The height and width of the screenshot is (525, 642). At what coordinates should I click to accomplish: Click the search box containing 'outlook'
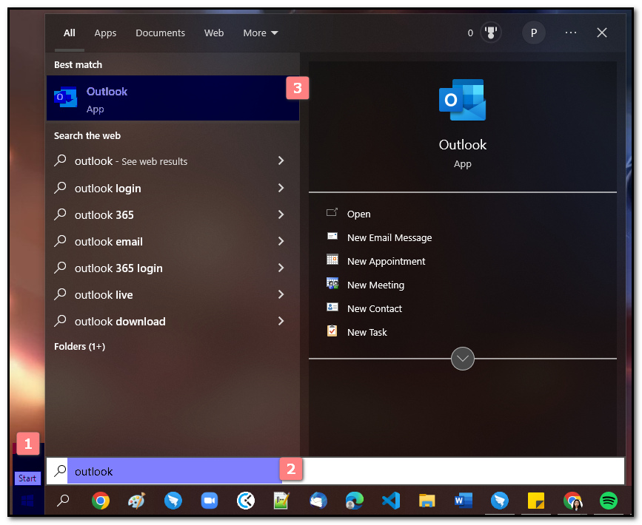(335, 471)
